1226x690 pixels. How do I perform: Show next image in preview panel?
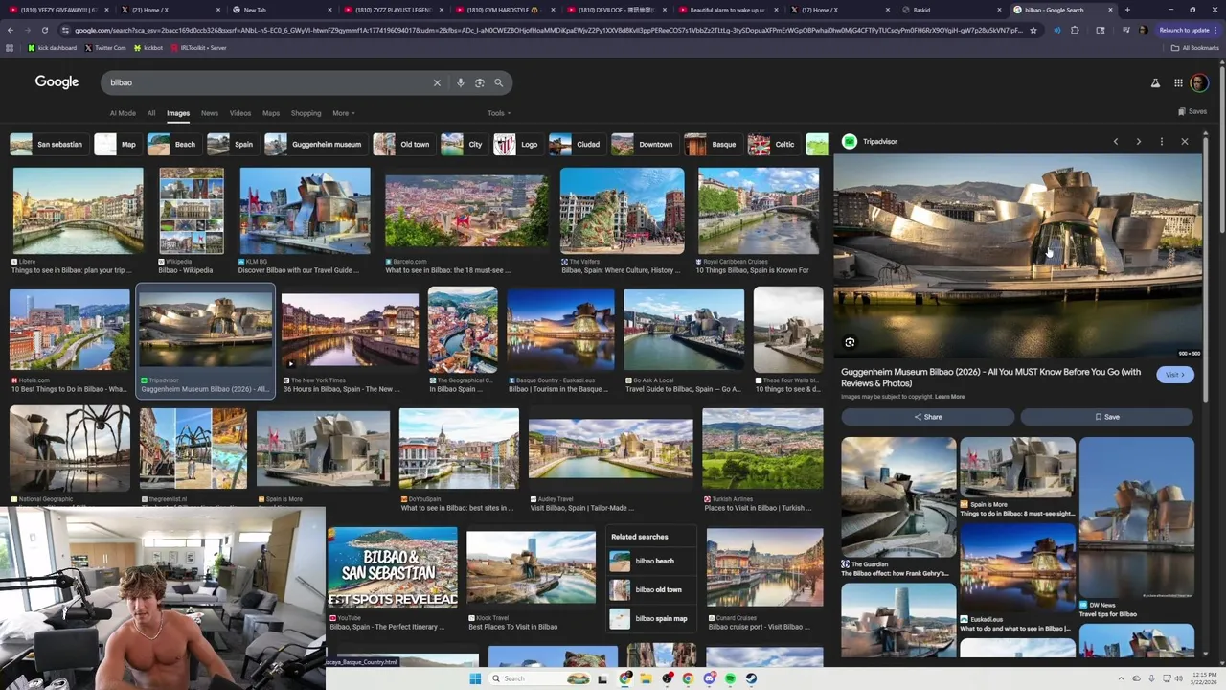(x=1138, y=142)
